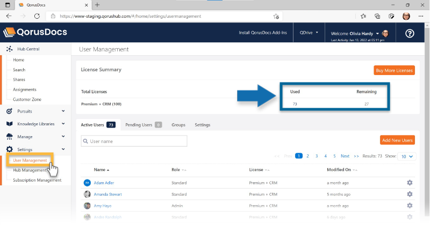Viewport: 430px width, 225px height.
Task: Open the help question mark icon
Action: [x=410, y=33]
